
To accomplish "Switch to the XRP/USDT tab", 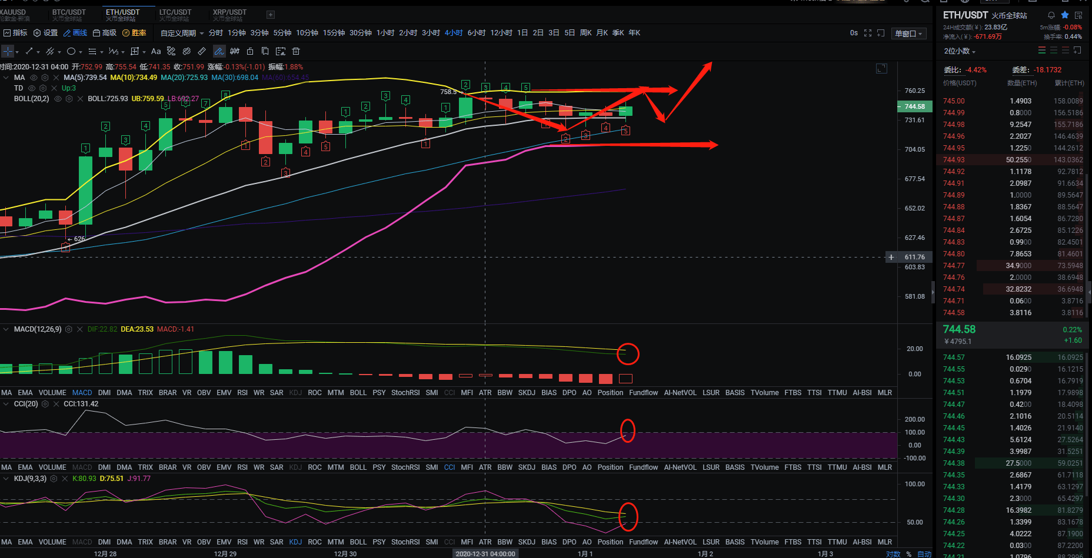I will coord(229,15).
